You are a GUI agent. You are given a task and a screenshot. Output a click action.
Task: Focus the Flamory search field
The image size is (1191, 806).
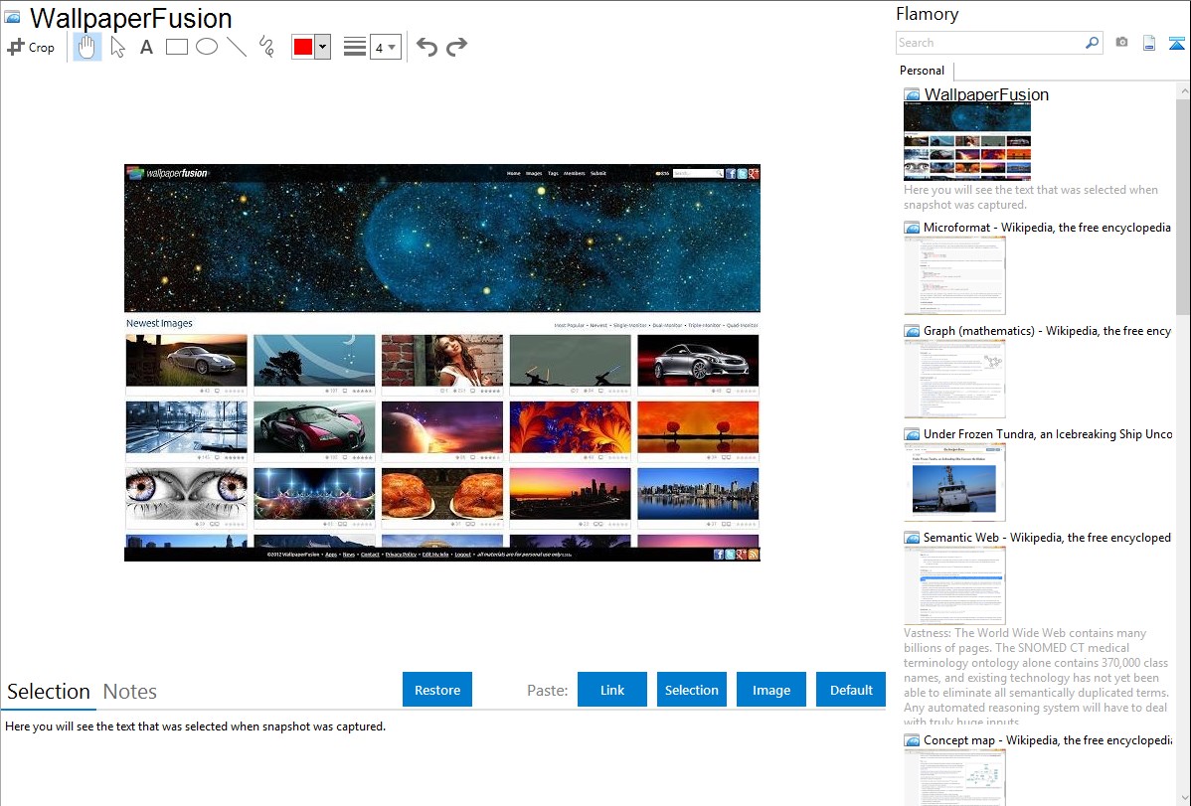coord(990,43)
